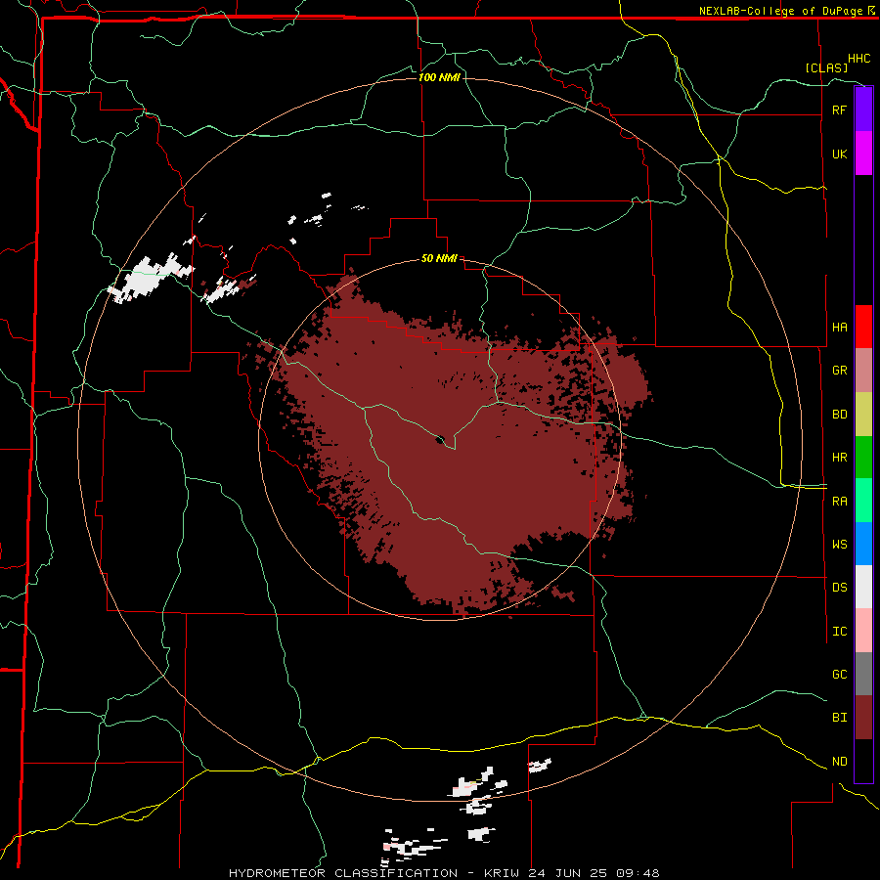Click the RF purple legend swatch
The image size is (880, 880).
click(863, 110)
